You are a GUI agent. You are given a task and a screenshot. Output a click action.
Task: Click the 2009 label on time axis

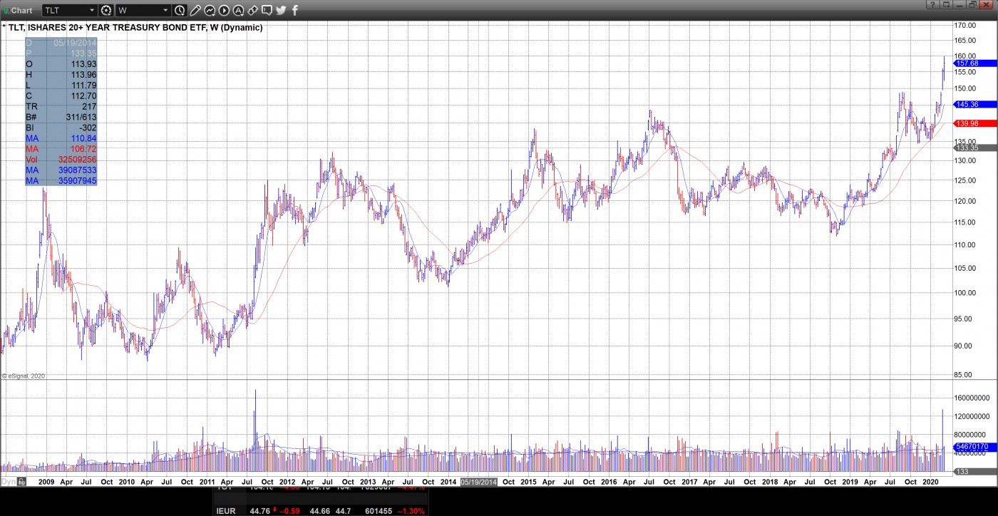pos(46,482)
